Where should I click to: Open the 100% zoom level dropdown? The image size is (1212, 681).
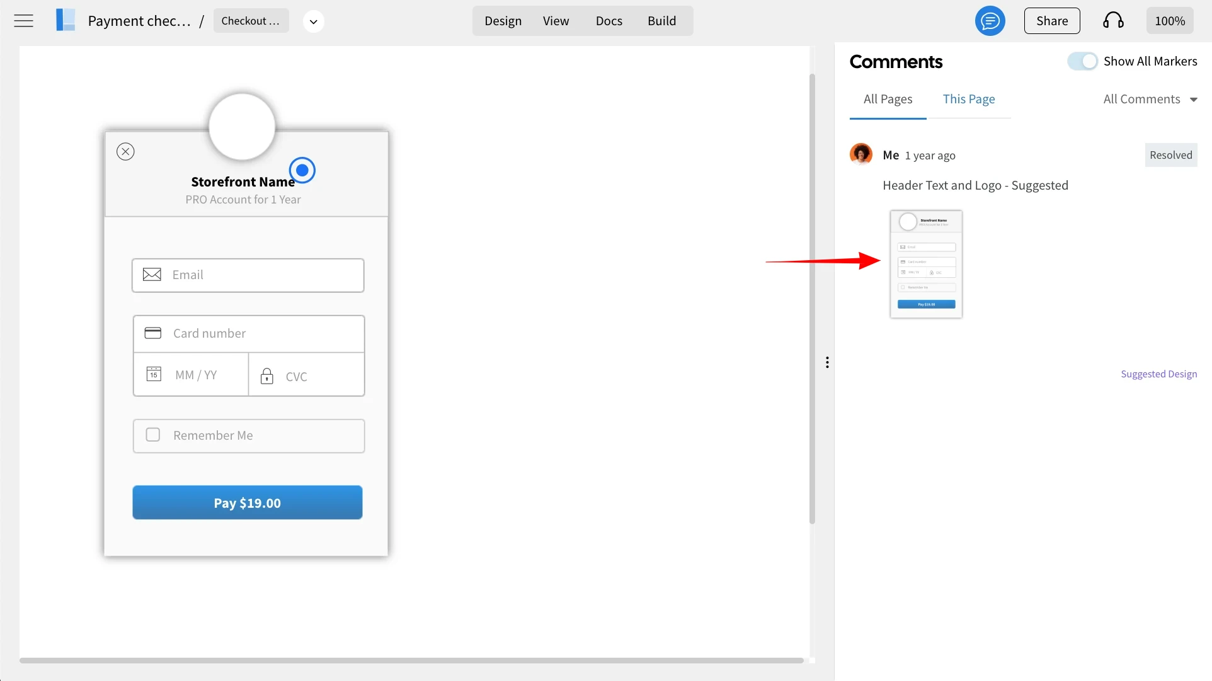click(x=1169, y=21)
